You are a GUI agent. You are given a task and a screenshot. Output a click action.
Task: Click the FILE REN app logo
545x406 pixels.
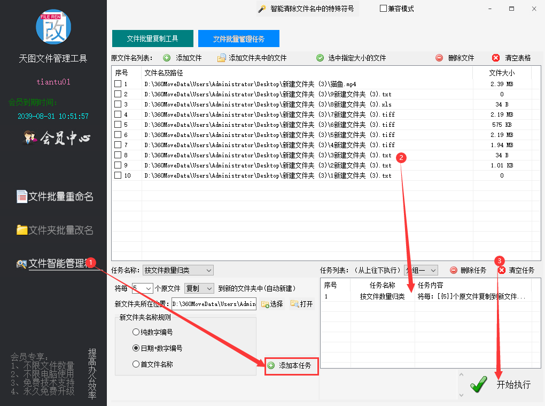point(53,27)
